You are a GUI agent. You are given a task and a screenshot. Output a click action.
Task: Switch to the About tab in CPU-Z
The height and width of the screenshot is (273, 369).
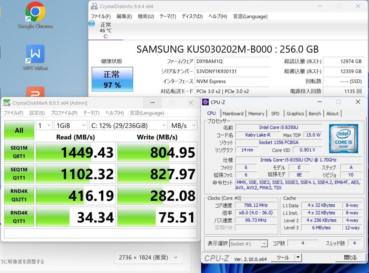coord(332,114)
